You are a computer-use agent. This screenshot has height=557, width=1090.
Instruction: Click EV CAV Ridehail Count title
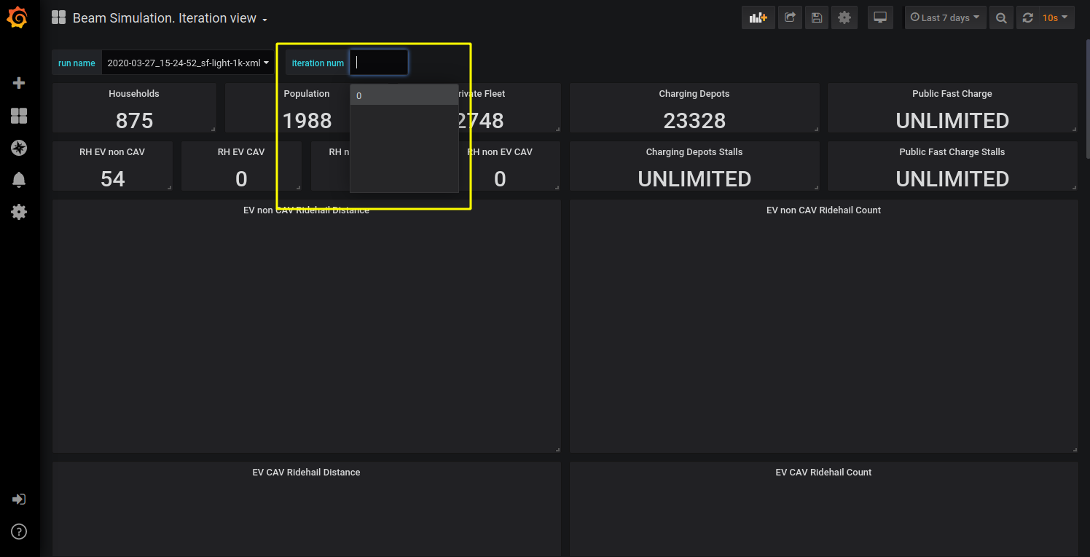coord(823,472)
